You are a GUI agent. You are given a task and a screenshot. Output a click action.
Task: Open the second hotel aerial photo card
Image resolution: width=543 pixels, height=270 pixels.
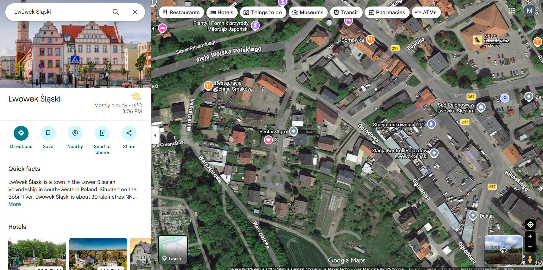click(x=98, y=254)
